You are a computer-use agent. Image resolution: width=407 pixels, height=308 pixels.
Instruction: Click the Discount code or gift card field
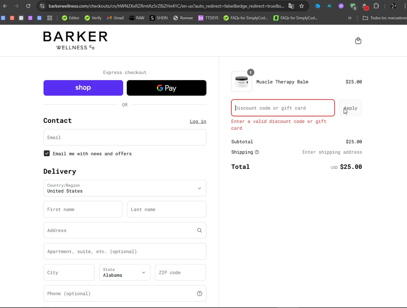tap(283, 108)
